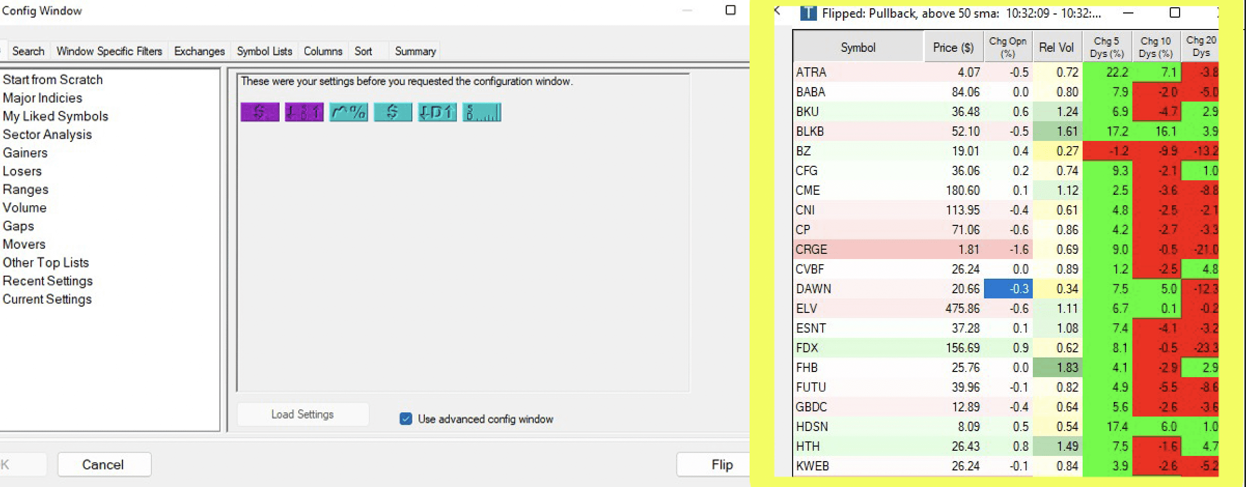Click the Cancel button

point(104,464)
